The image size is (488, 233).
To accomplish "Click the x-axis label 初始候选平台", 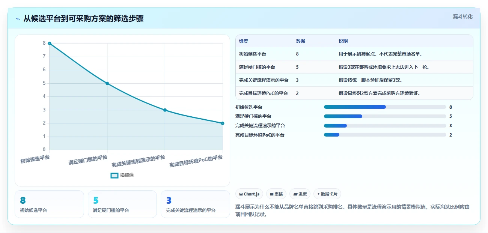I will (x=35, y=159).
